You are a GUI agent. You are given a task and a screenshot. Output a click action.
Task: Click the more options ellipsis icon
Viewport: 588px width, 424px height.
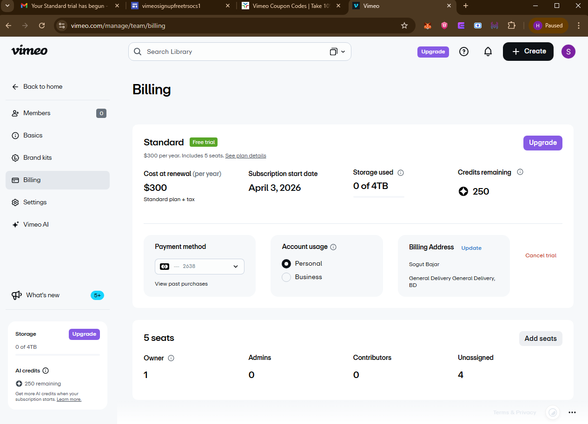tap(572, 412)
